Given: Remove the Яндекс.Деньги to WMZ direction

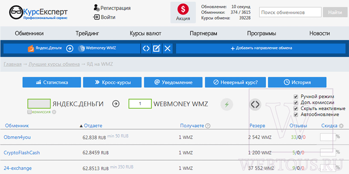Looking at the screenshot, I should [x=168, y=48].
